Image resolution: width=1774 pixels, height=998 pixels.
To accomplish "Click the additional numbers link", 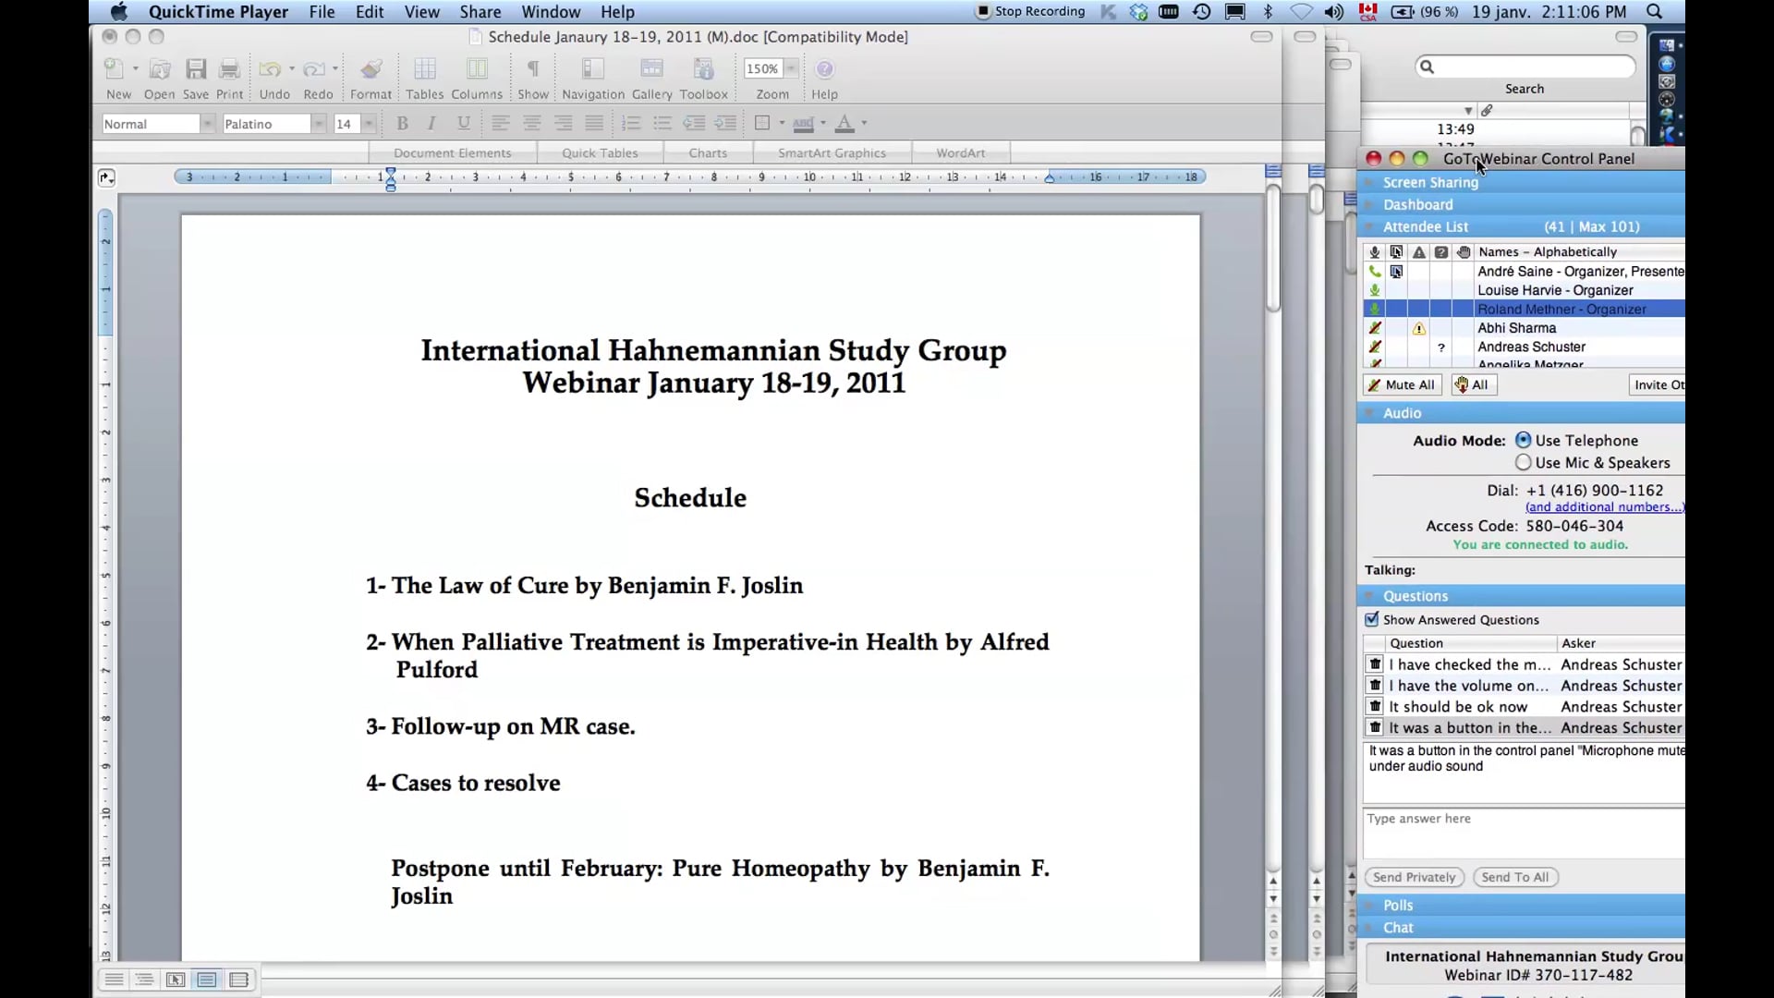I will [x=1603, y=506].
